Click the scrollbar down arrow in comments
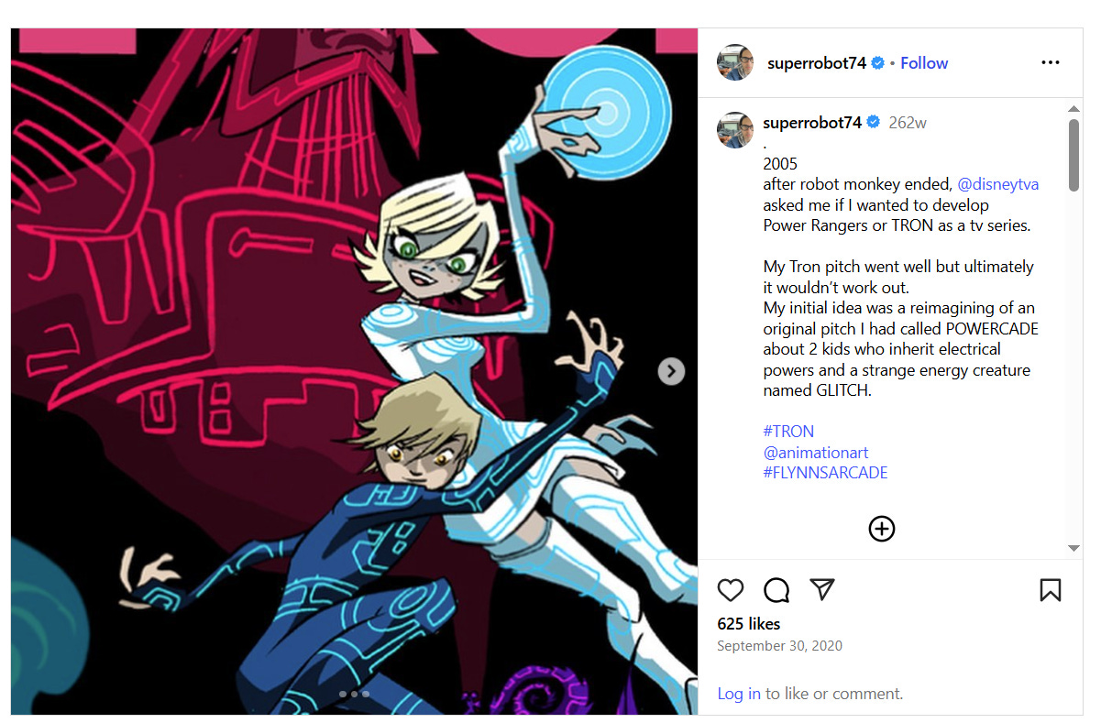The height and width of the screenshot is (723, 1101). pos(1073,548)
